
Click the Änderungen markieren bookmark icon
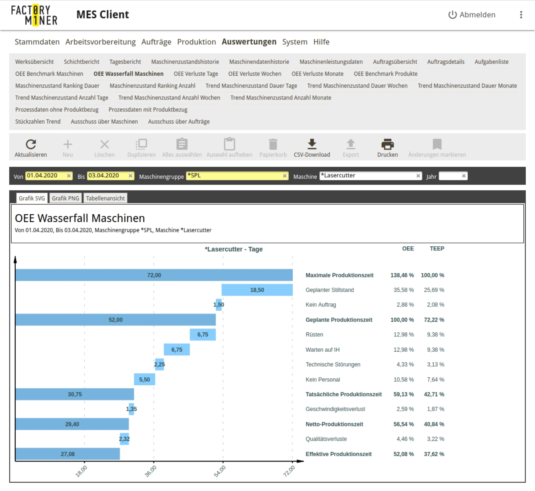tap(437, 144)
